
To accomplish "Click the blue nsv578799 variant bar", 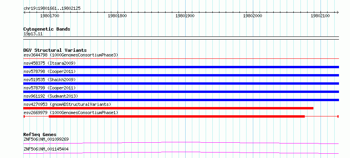I will pyautogui.click(x=181, y=92).
